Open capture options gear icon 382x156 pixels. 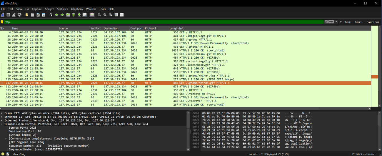(20, 15)
